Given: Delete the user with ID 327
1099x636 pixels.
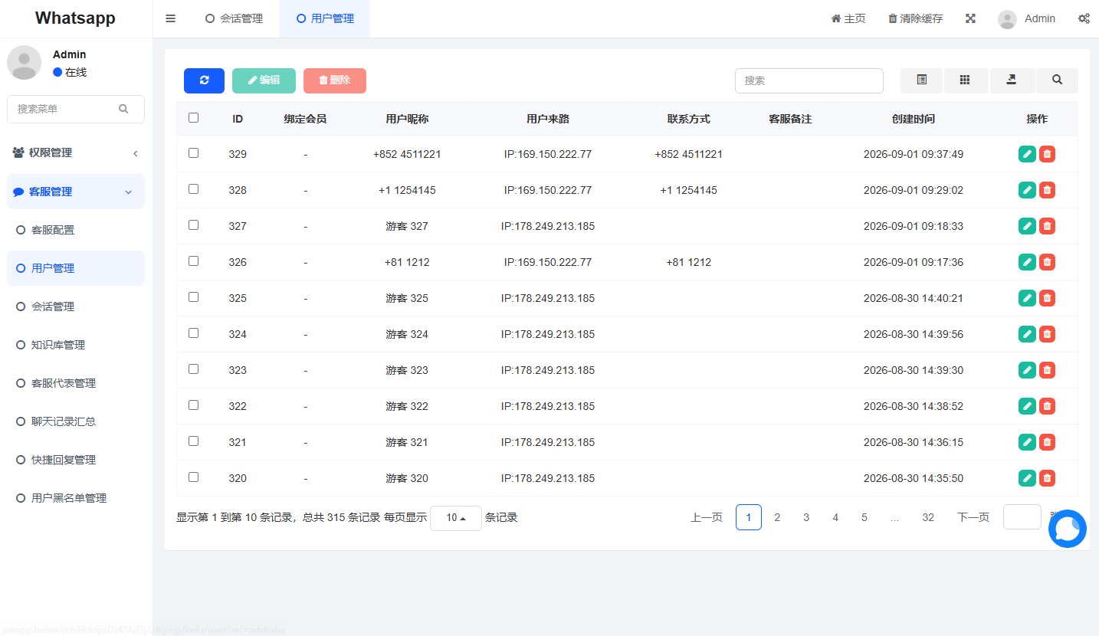Looking at the screenshot, I should point(1047,226).
